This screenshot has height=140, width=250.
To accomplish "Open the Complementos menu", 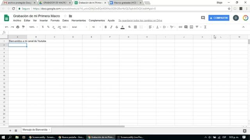I will tap(97, 21).
